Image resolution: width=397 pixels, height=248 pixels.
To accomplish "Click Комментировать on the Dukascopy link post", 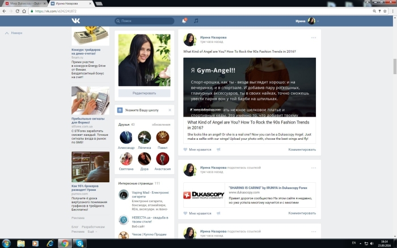I will (302, 213).
